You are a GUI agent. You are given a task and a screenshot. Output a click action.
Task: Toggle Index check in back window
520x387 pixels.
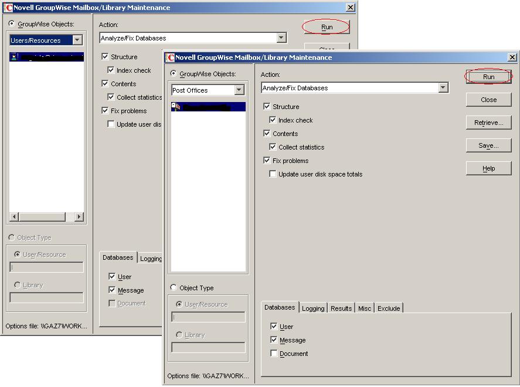(111, 70)
